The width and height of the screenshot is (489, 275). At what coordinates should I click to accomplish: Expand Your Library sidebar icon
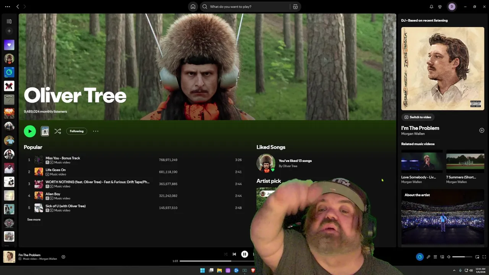coord(9,21)
